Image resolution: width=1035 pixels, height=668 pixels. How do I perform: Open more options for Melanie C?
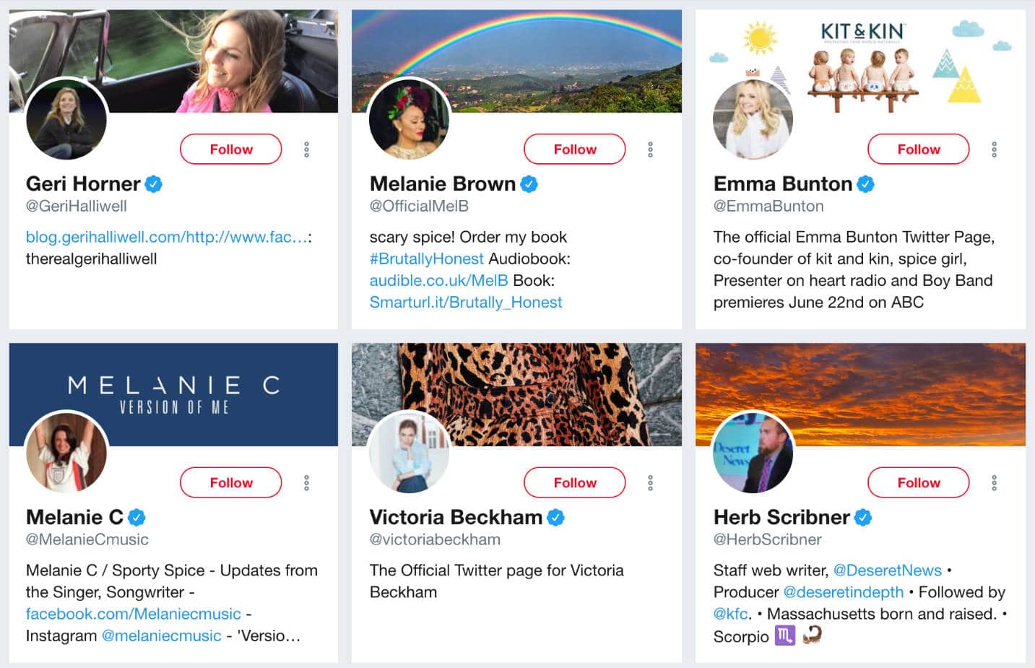pyautogui.click(x=306, y=483)
